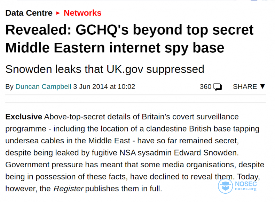View the 360 comments count

205,86
